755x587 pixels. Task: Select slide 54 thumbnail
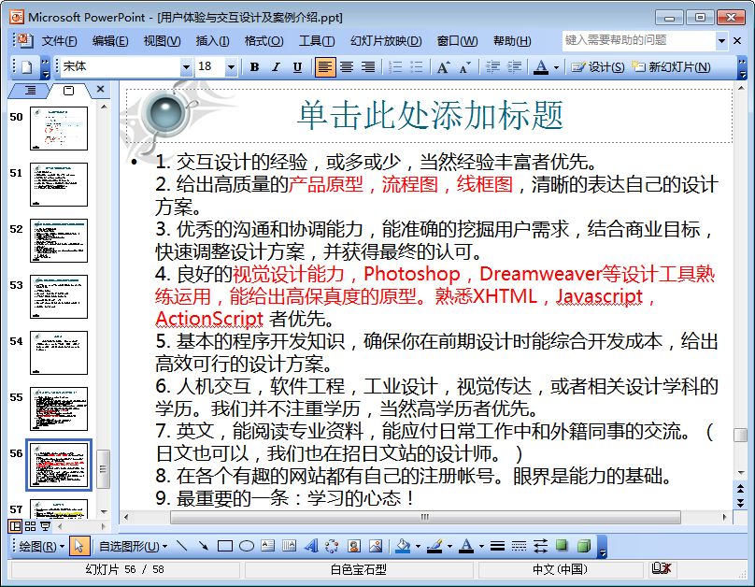(59, 353)
